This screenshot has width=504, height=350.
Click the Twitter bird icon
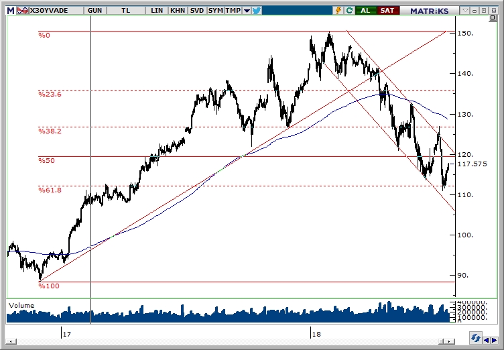click(x=257, y=11)
